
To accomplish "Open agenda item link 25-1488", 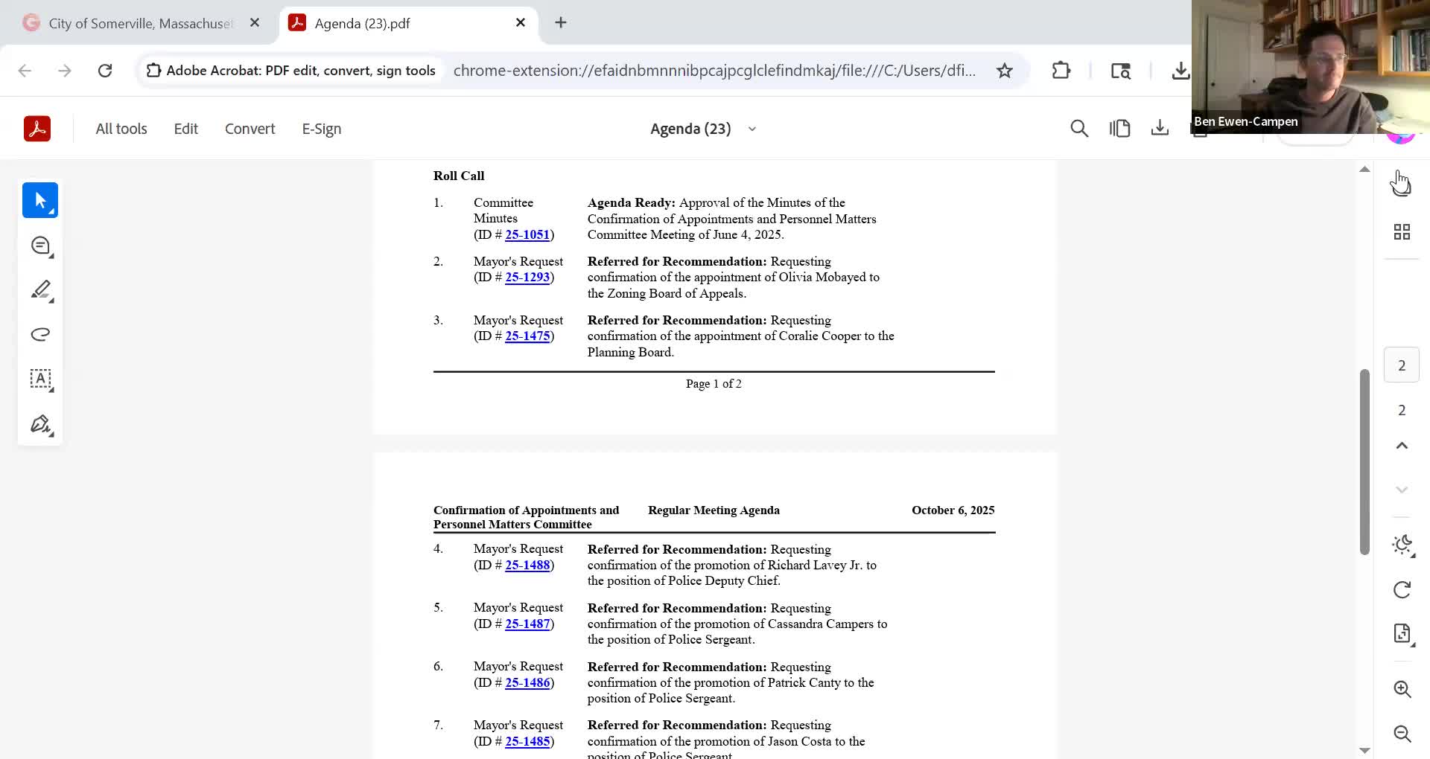I will tap(527, 565).
